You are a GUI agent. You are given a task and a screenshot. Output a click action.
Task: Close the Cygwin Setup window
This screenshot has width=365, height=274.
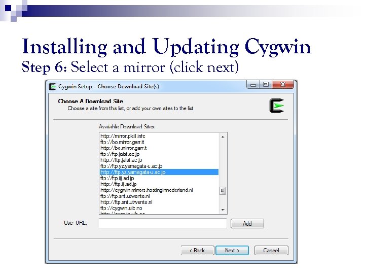point(282,85)
